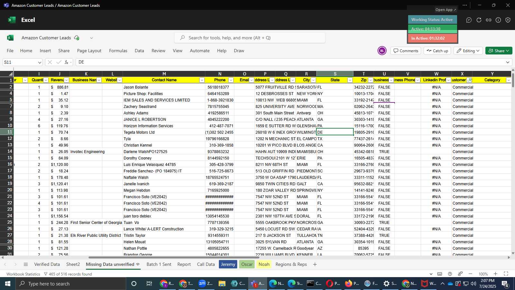Open the filter dropdown for Phone column

[x=231, y=80]
